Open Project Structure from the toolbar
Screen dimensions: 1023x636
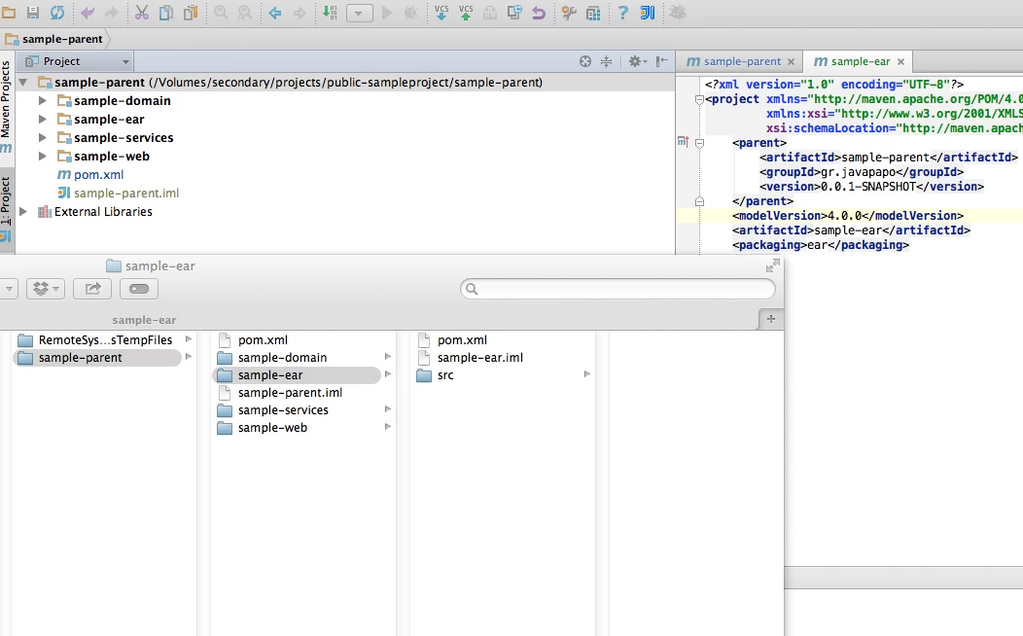[593, 13]
